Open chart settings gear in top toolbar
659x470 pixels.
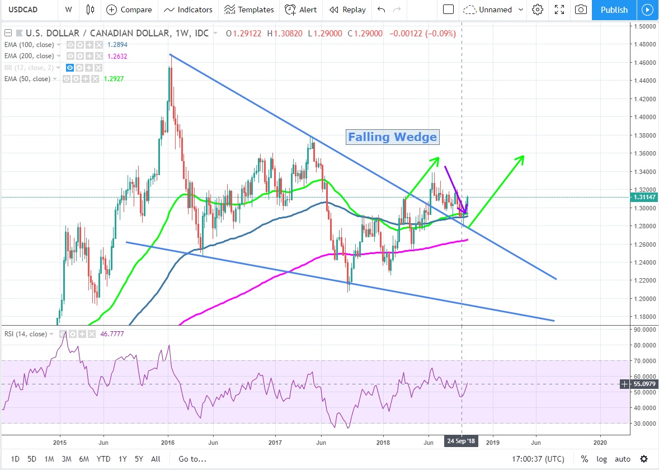click(538, 10)
